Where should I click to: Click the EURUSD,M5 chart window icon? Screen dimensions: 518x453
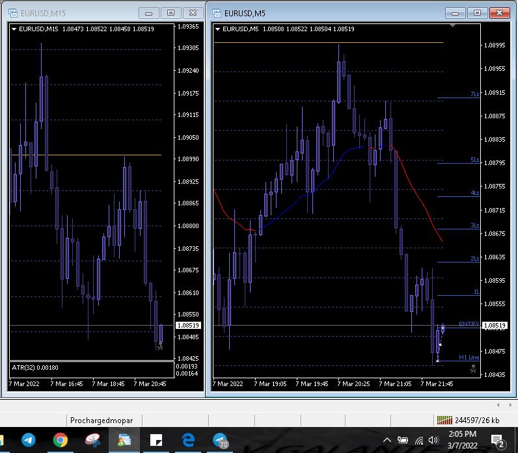(x=217, y=13)
